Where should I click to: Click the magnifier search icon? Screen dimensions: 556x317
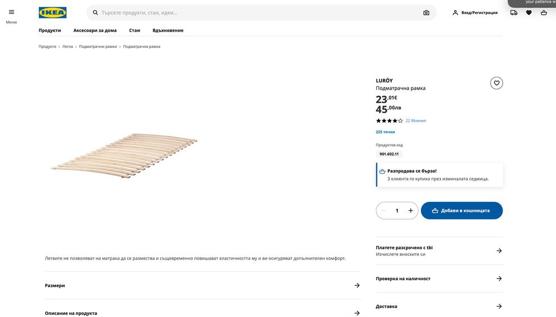click(x=96, y=13)
